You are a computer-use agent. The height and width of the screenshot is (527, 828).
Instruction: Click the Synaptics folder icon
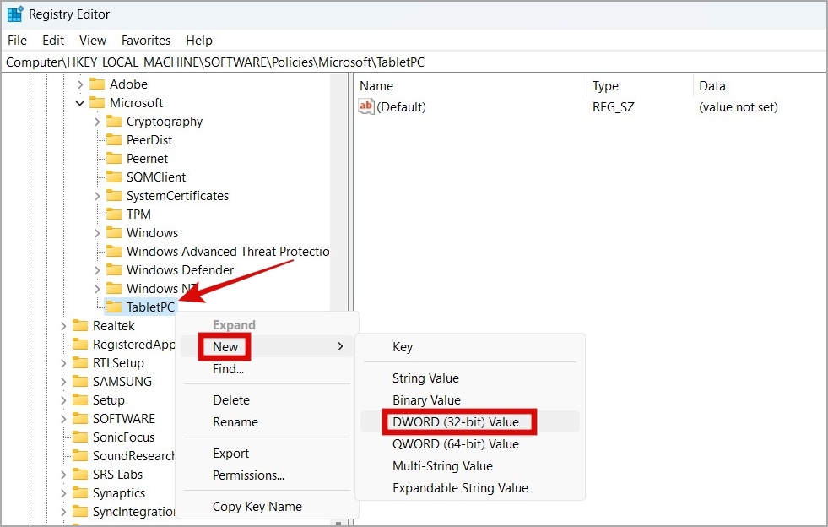79,492
